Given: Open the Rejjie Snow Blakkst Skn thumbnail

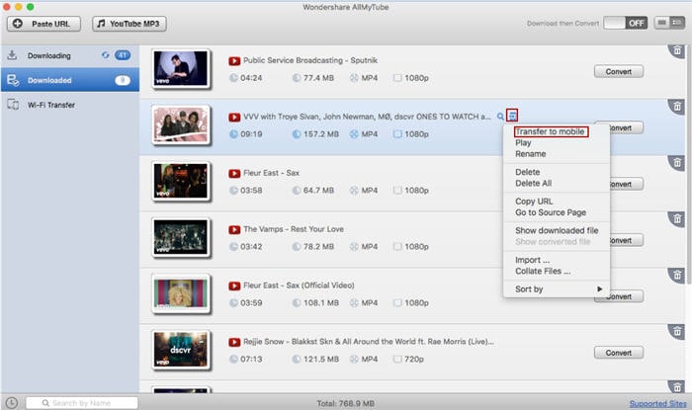Looking at the screenshot, I should [181, 350].
